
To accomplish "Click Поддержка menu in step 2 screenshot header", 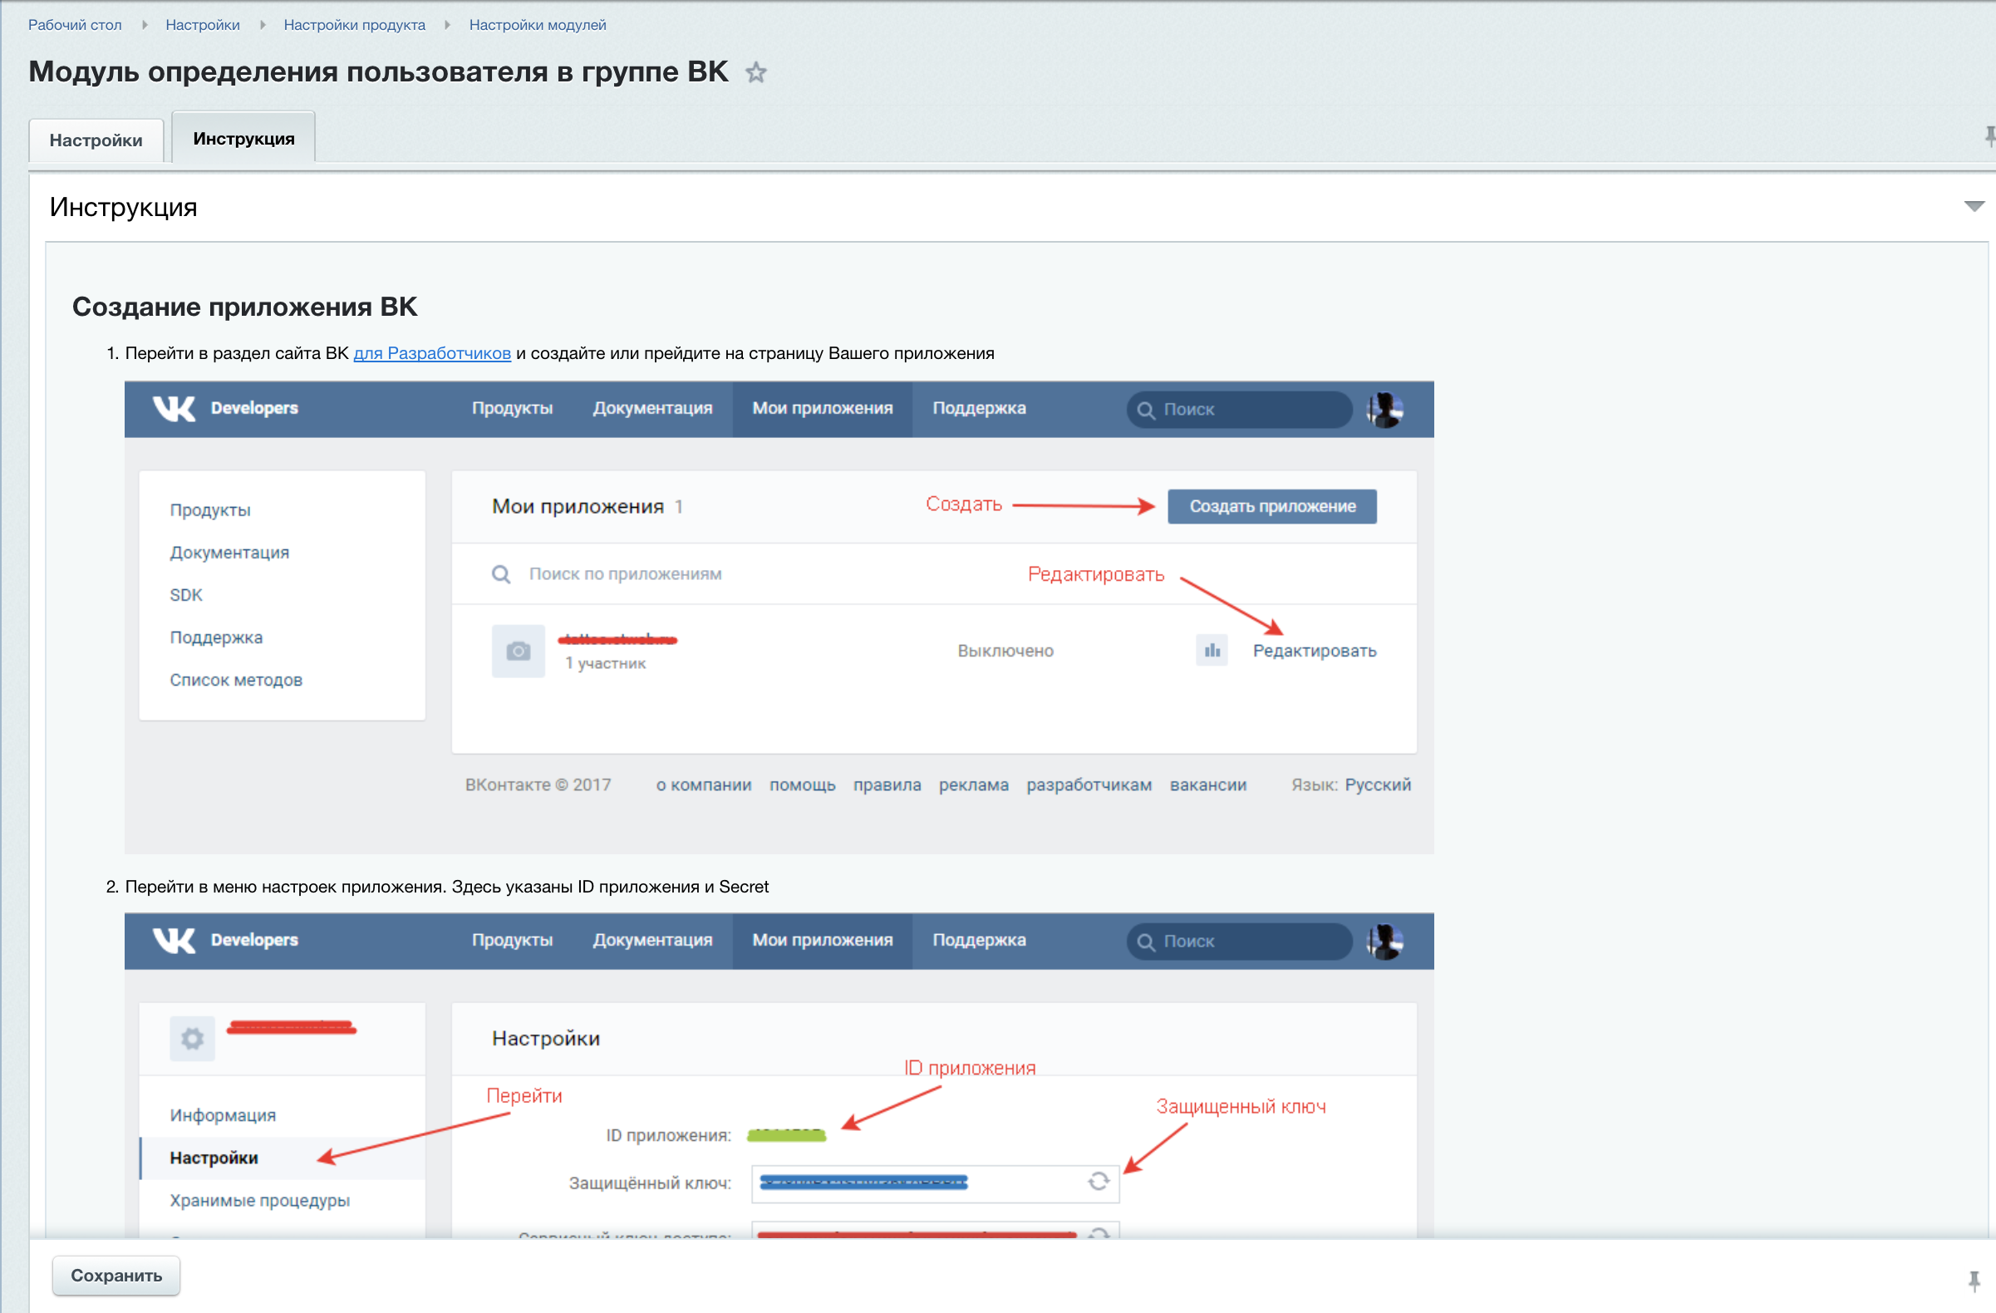I will [x=979, y=940].
